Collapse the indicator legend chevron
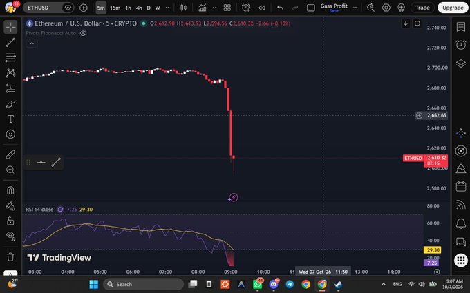This screenshot has height=293, width=470. 32,43
